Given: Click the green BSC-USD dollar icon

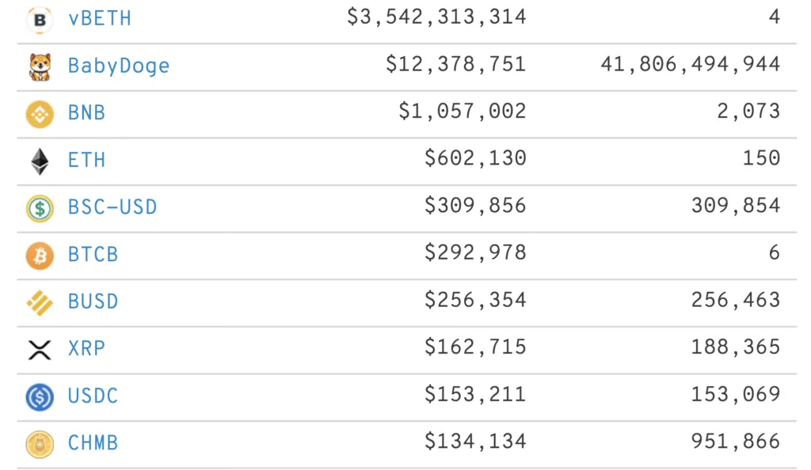Looking at the screenshot, I should (x=40, y=209).
